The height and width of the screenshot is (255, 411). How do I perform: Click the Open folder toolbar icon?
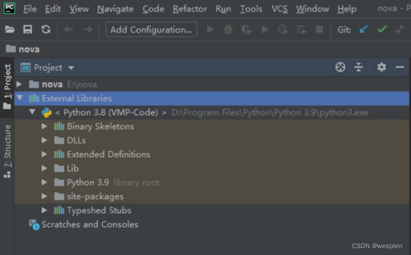[9, 30]
